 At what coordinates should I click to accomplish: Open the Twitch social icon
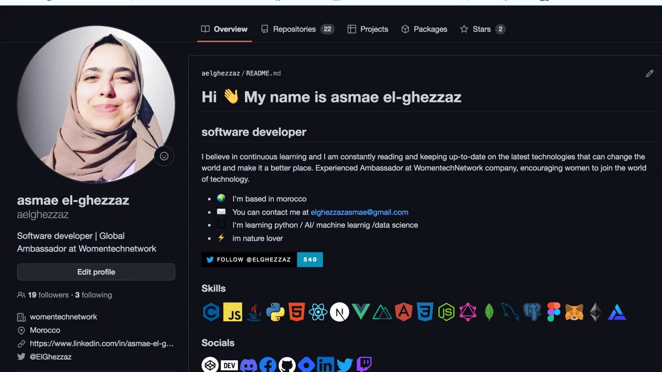point(364,365)
